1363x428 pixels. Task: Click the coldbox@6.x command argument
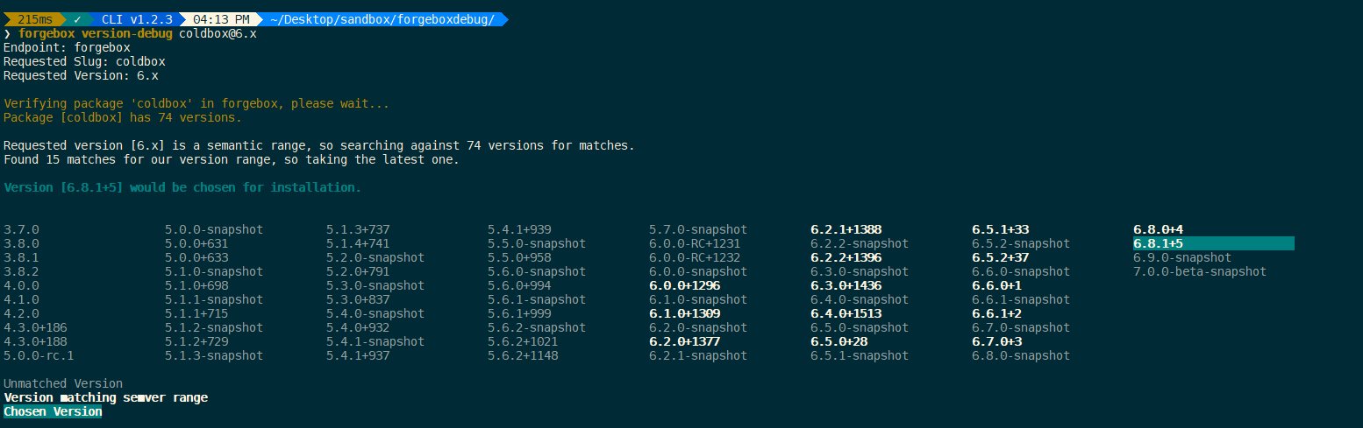[218, 33]
